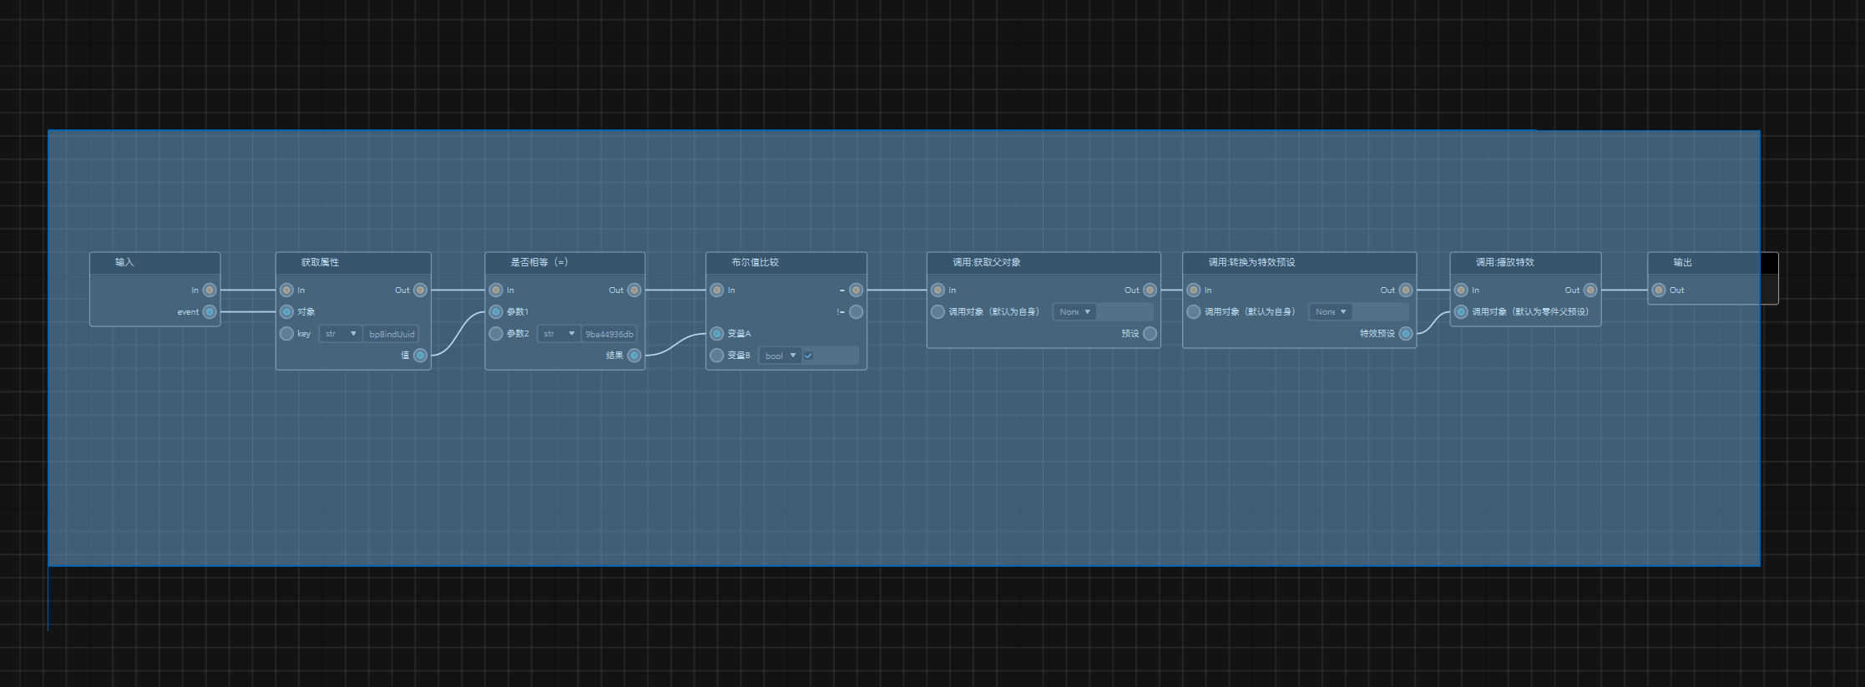The width and height of the screenshot is (1865, 687).
Task: Open the str type dropdown for key
Action: pos(341,334)
